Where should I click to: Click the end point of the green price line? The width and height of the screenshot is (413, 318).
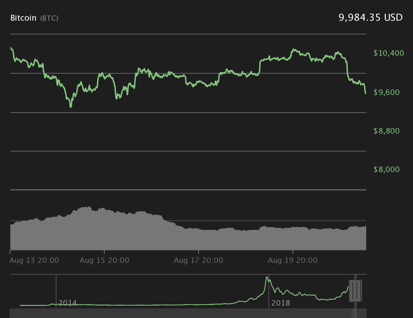[x=366, y=93]
